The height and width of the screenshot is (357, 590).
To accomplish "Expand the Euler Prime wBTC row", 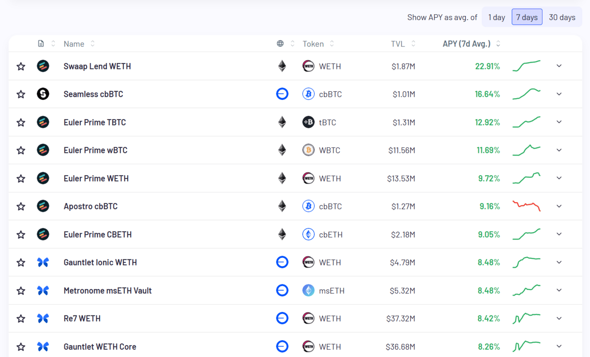I will pyautogui.click(x=559, y=150).
